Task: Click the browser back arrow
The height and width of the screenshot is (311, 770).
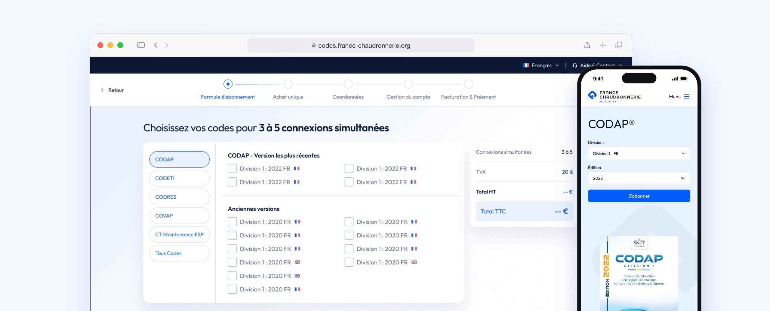Action: (x=156, y=45)
